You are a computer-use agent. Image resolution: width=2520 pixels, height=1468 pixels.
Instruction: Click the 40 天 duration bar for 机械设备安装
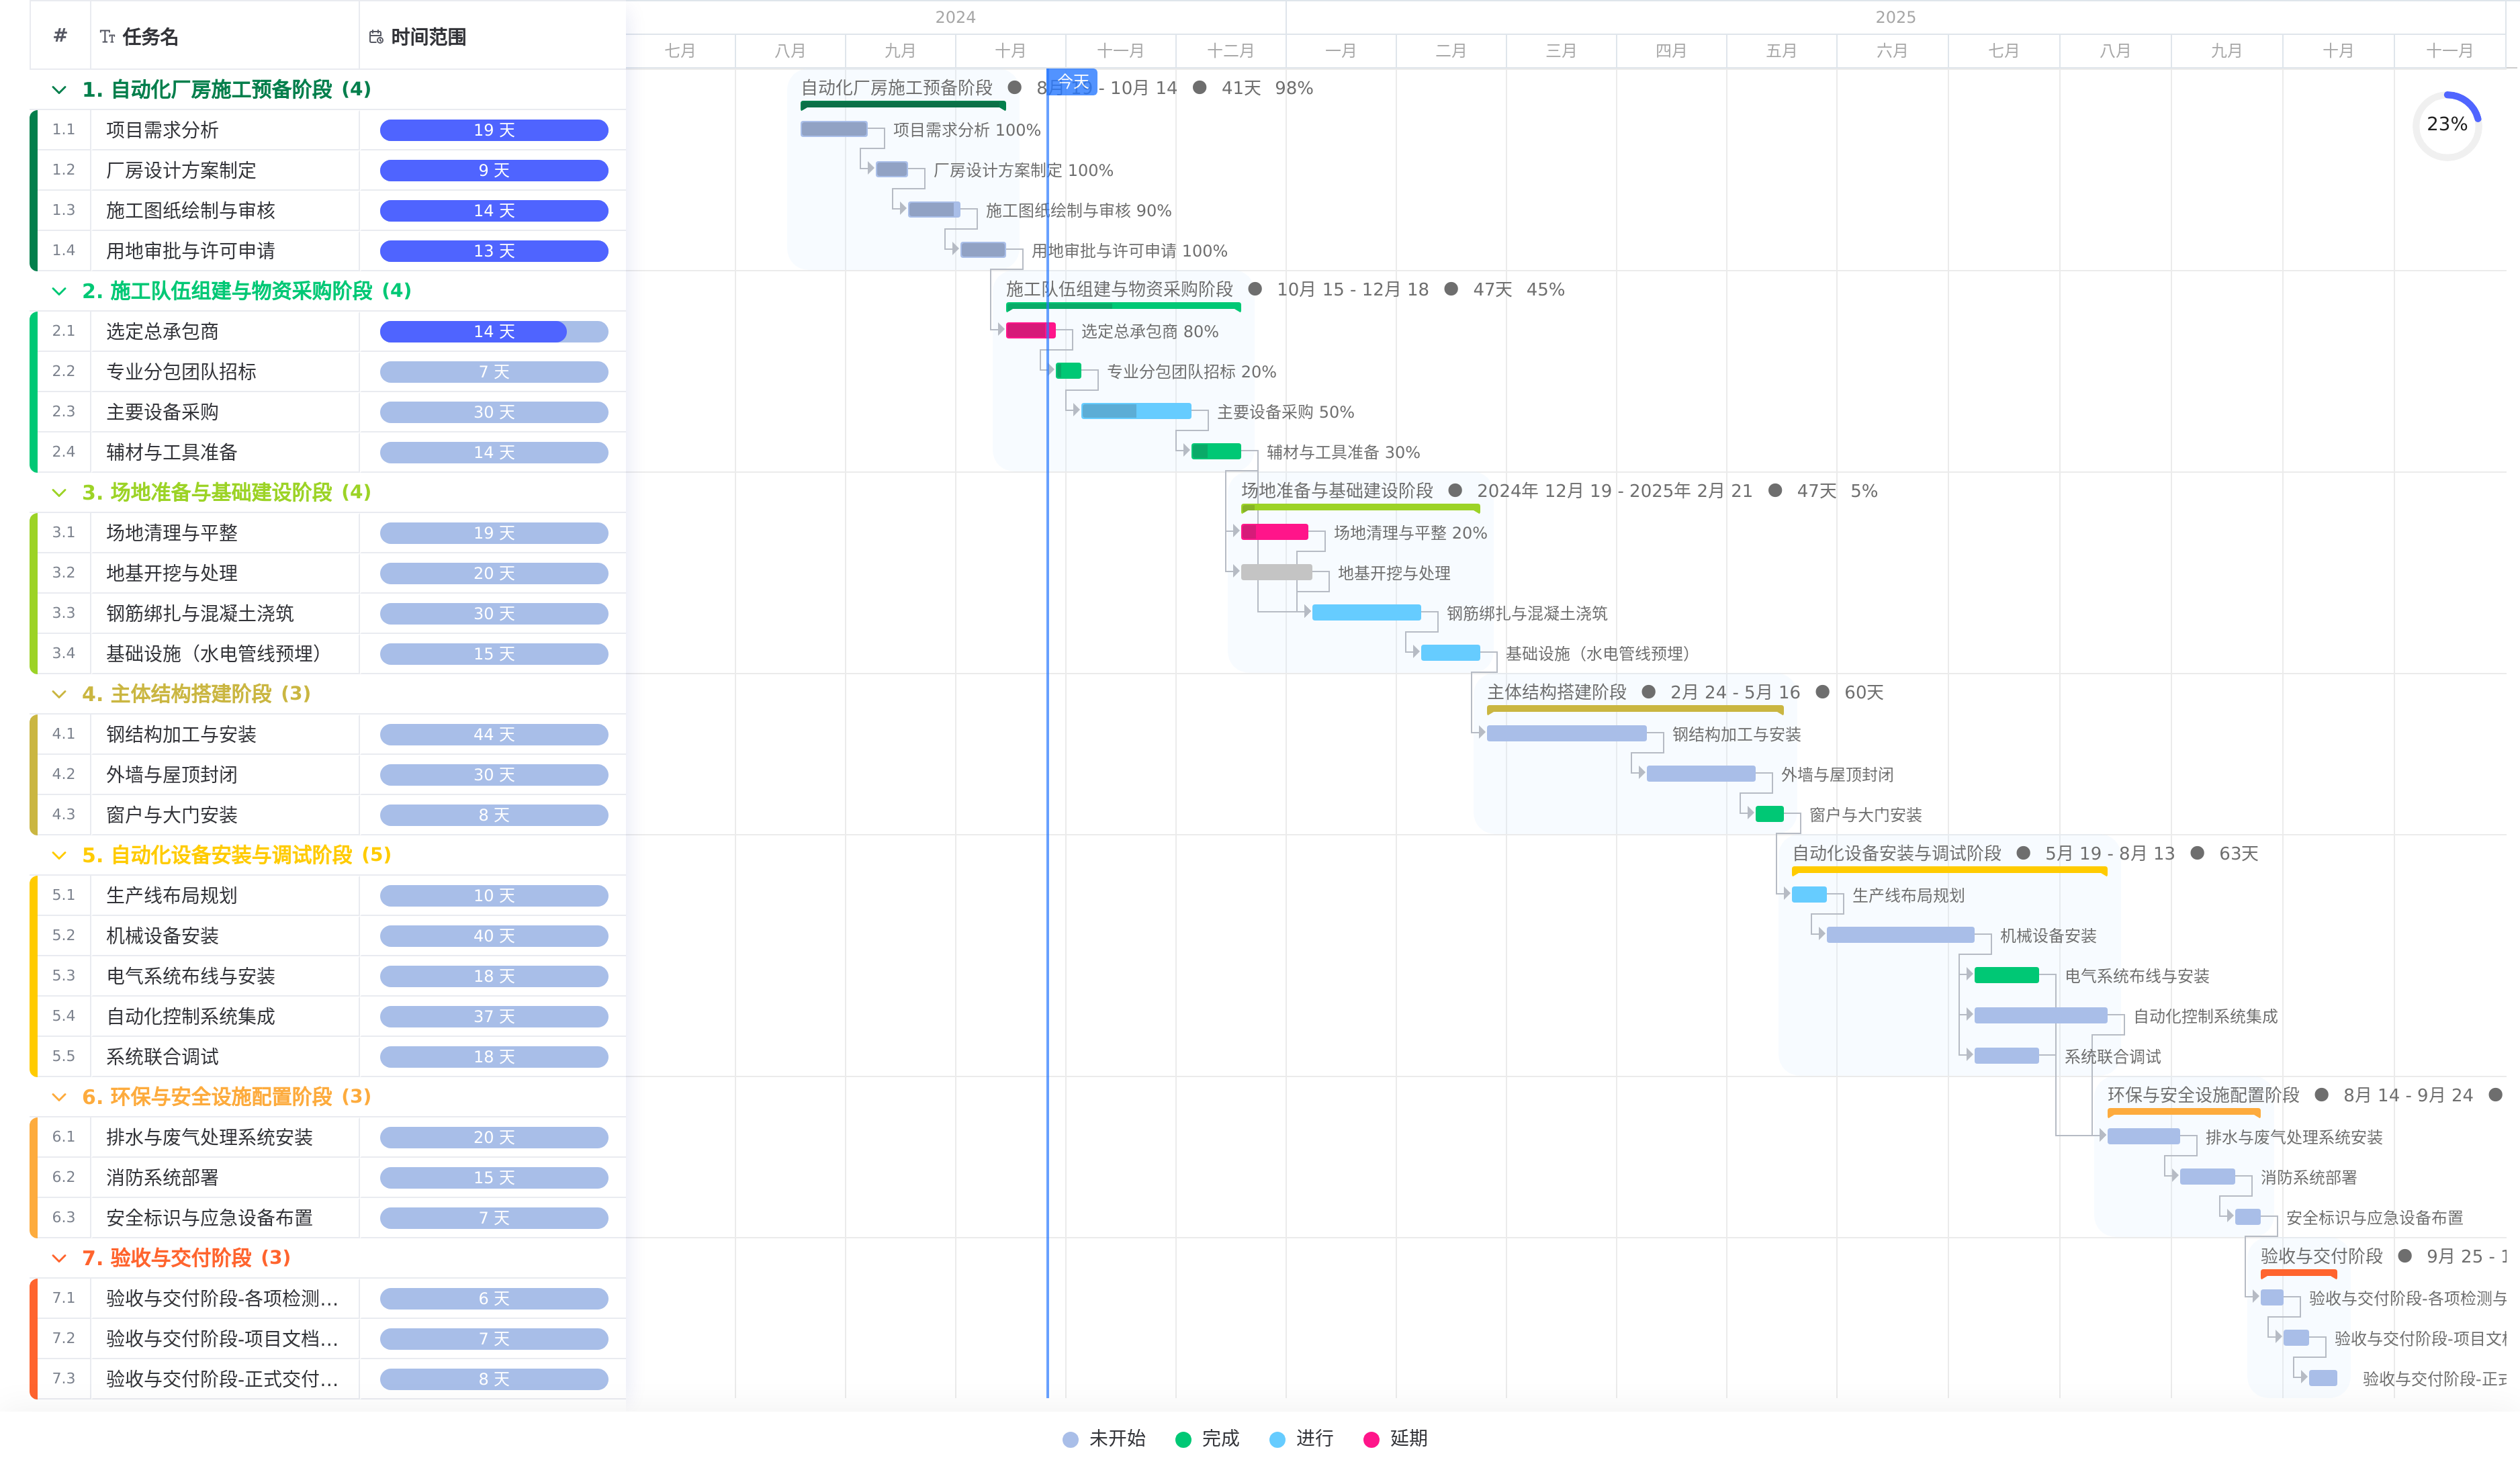(x=494, y=936)
